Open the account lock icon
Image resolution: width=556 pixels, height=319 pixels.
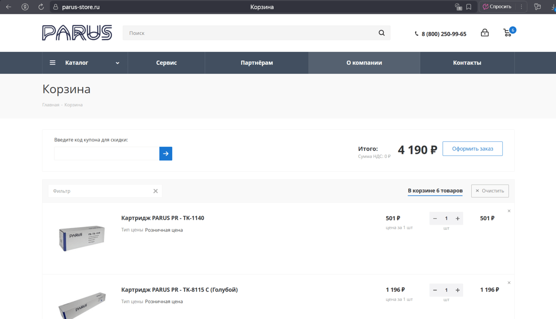tap(485, 33)
